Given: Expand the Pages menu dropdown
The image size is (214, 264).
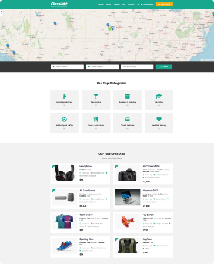Looking at the screenshot, I should pos(117,4).
